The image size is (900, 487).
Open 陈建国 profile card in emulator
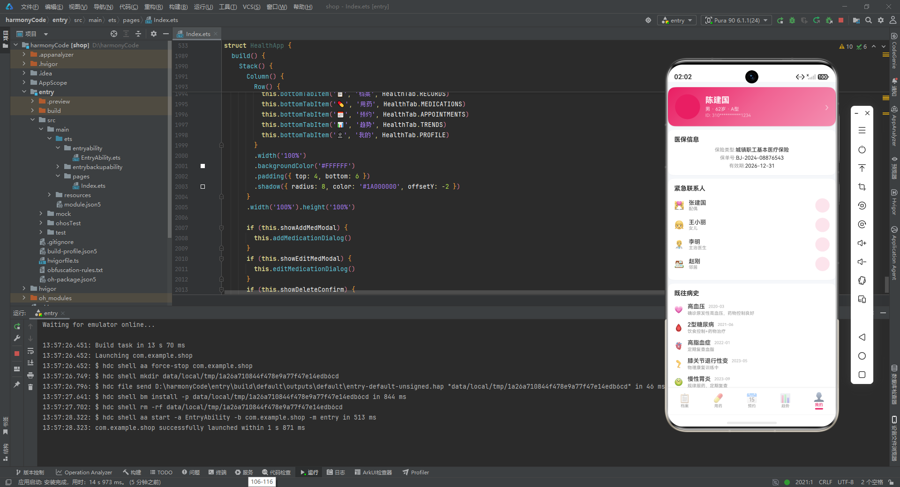[x=751, y=107]
